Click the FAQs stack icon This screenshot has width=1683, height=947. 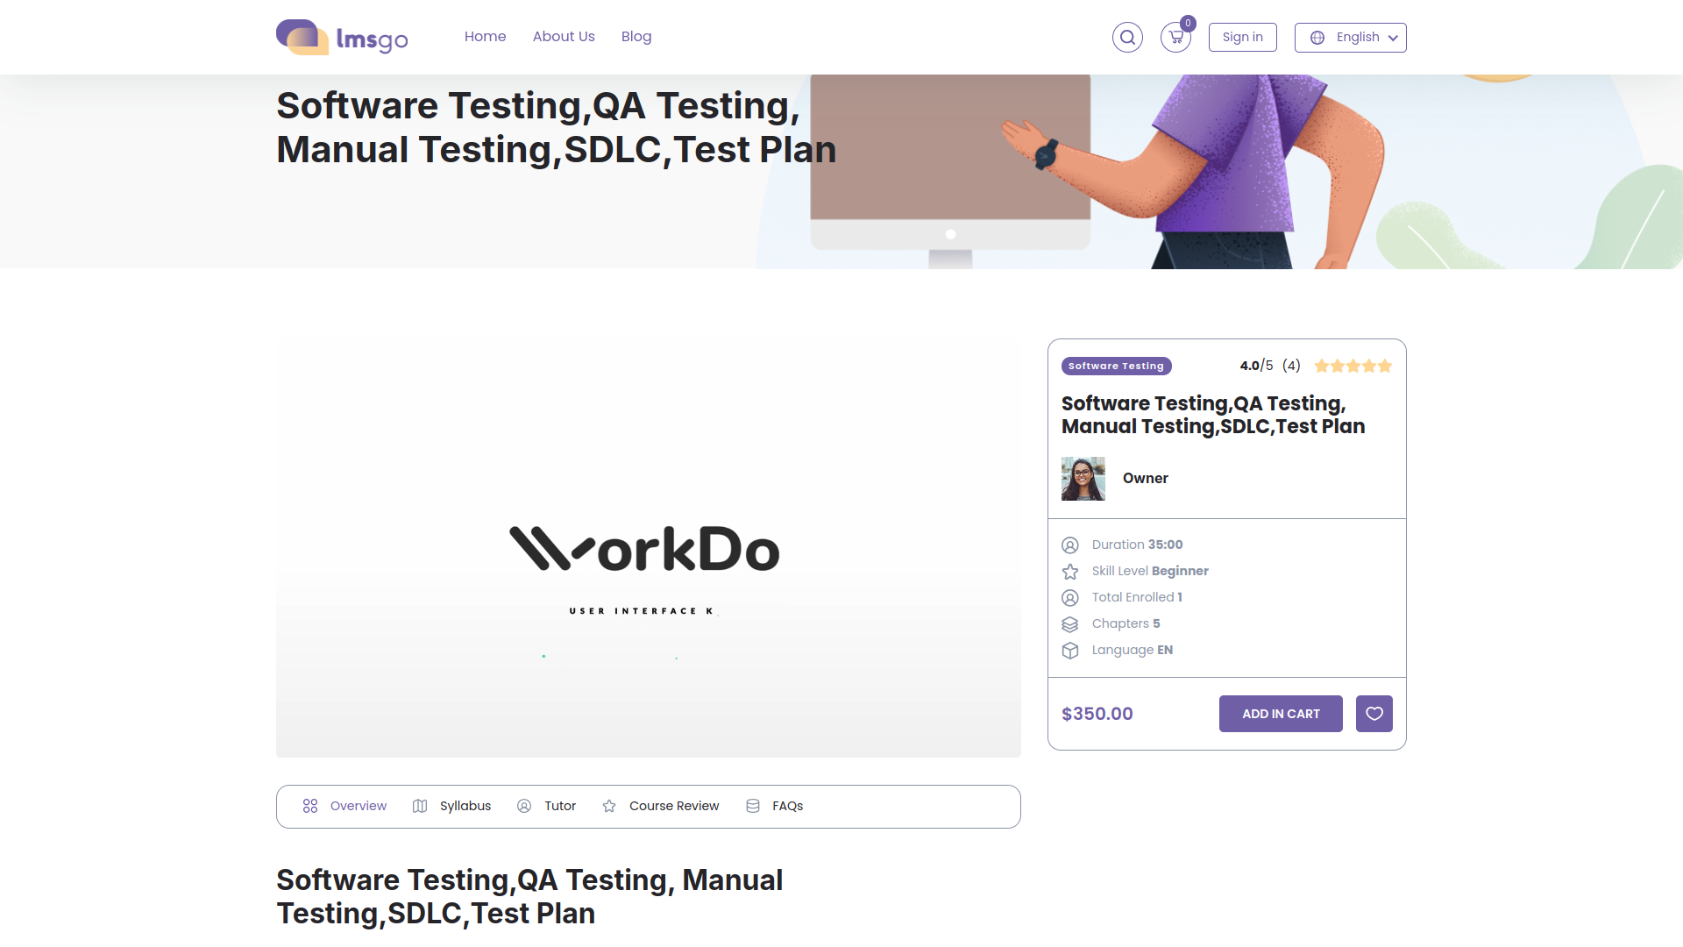(x=753, y=806)
